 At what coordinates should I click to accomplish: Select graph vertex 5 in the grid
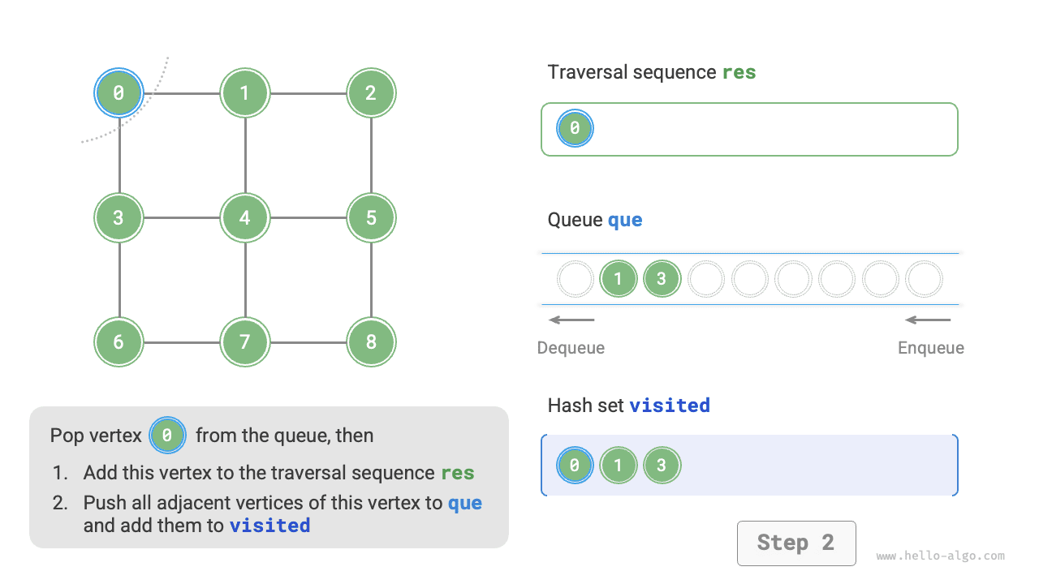coord(371,217)
